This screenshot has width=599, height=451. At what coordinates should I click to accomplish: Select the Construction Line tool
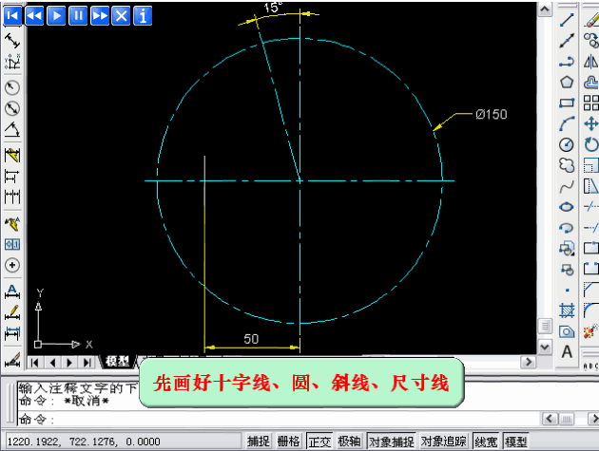point(567,41)
